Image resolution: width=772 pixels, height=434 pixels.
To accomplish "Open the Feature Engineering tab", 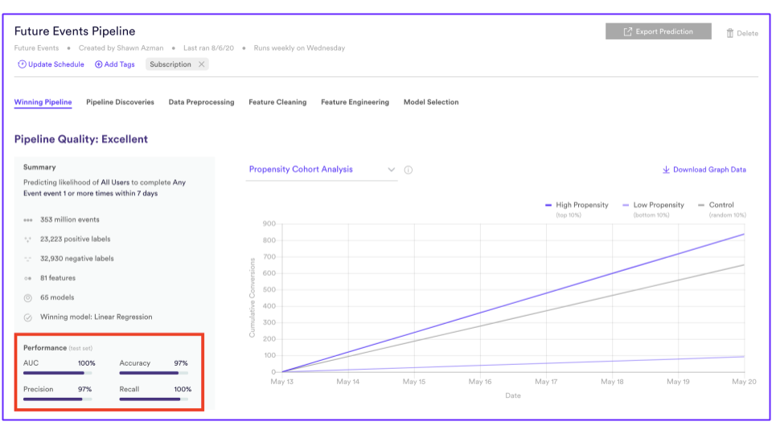I will coord(355,102).
